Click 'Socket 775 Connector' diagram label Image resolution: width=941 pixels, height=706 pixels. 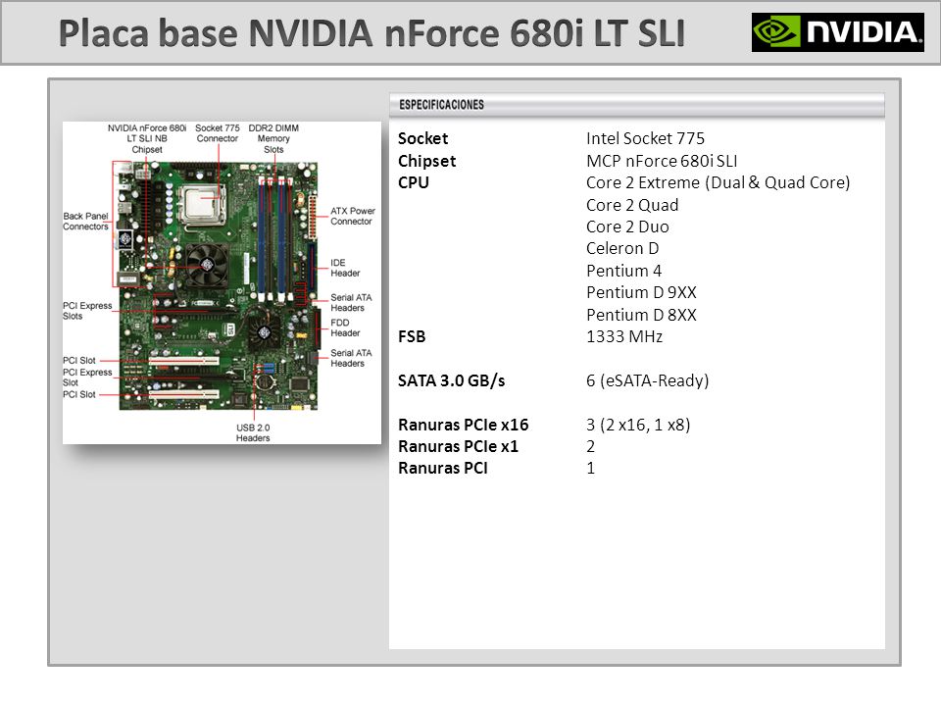click(x=218, y=133)
